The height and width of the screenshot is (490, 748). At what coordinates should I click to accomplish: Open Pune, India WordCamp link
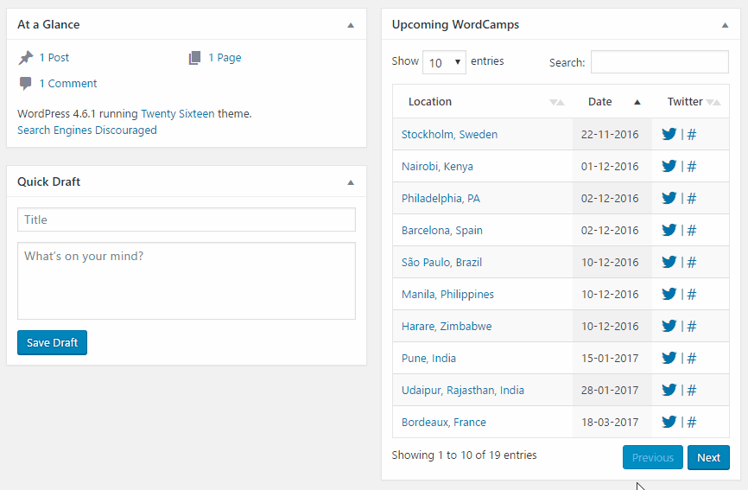click(x=428, y=359)
